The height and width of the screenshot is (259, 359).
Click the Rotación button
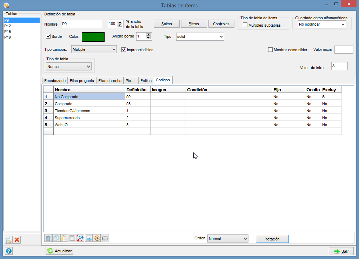point(272,239)
